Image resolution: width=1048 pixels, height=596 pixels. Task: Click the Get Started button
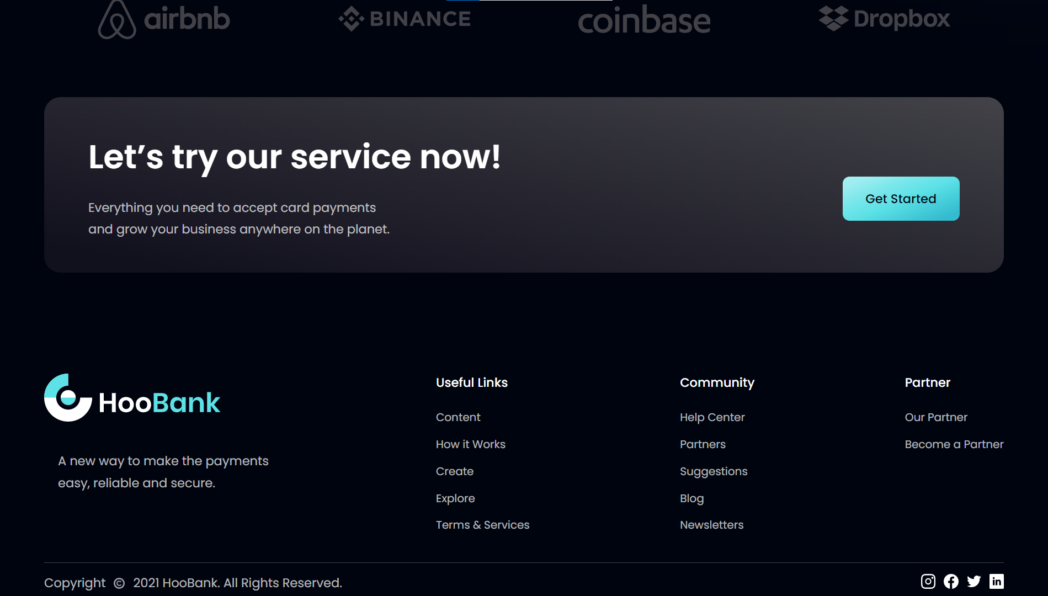click(900, 199)
